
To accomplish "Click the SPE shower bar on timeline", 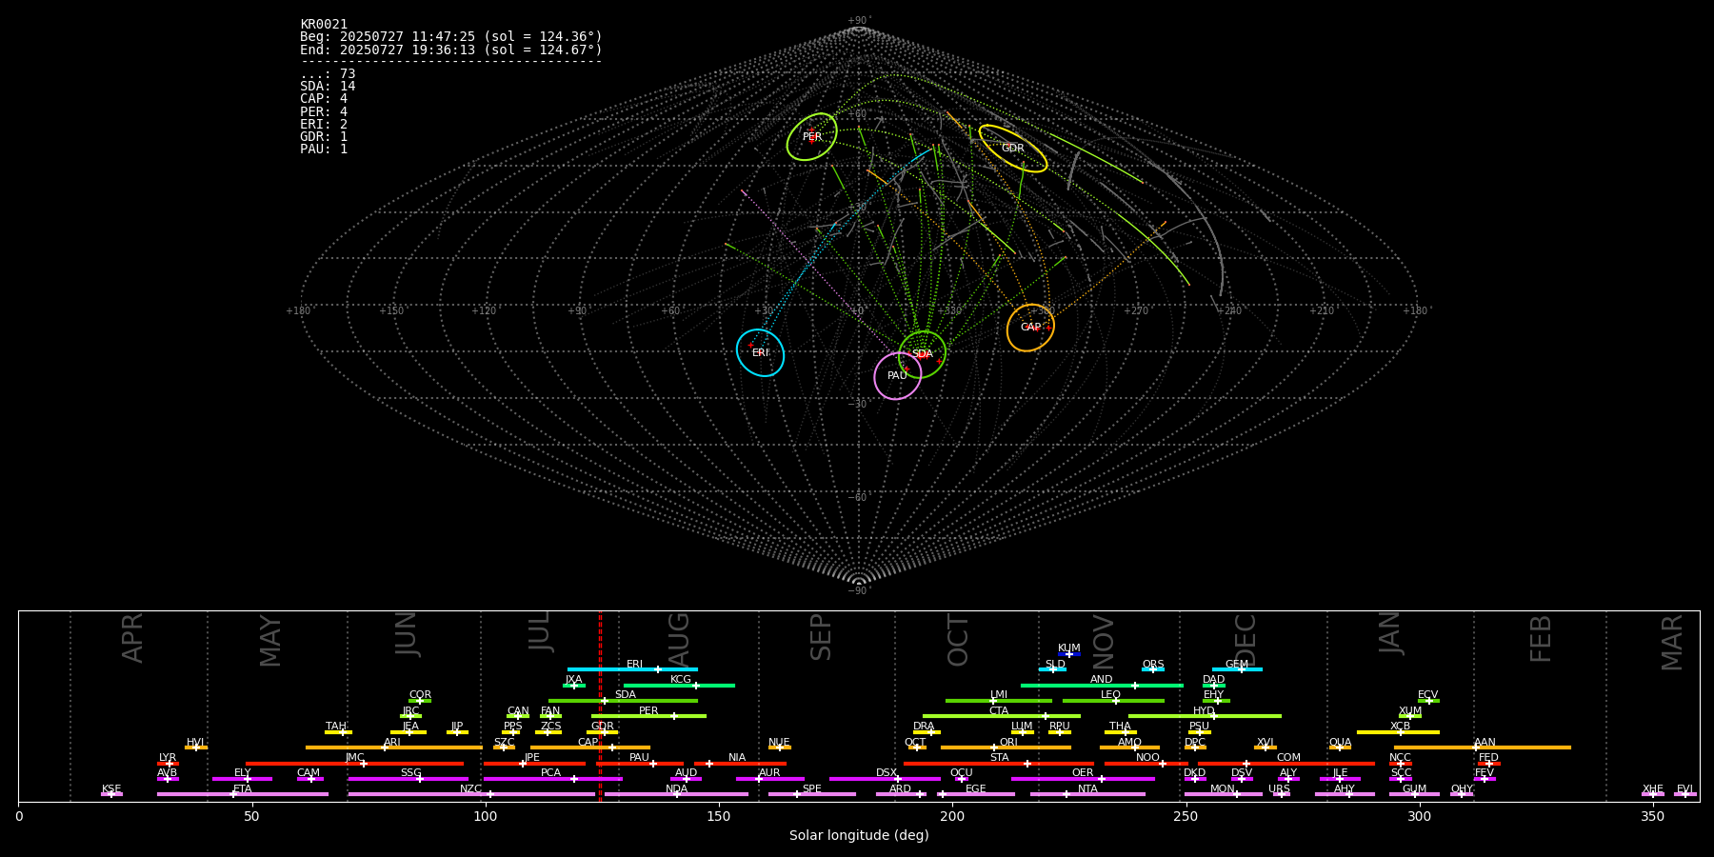I will pos(812,794).
